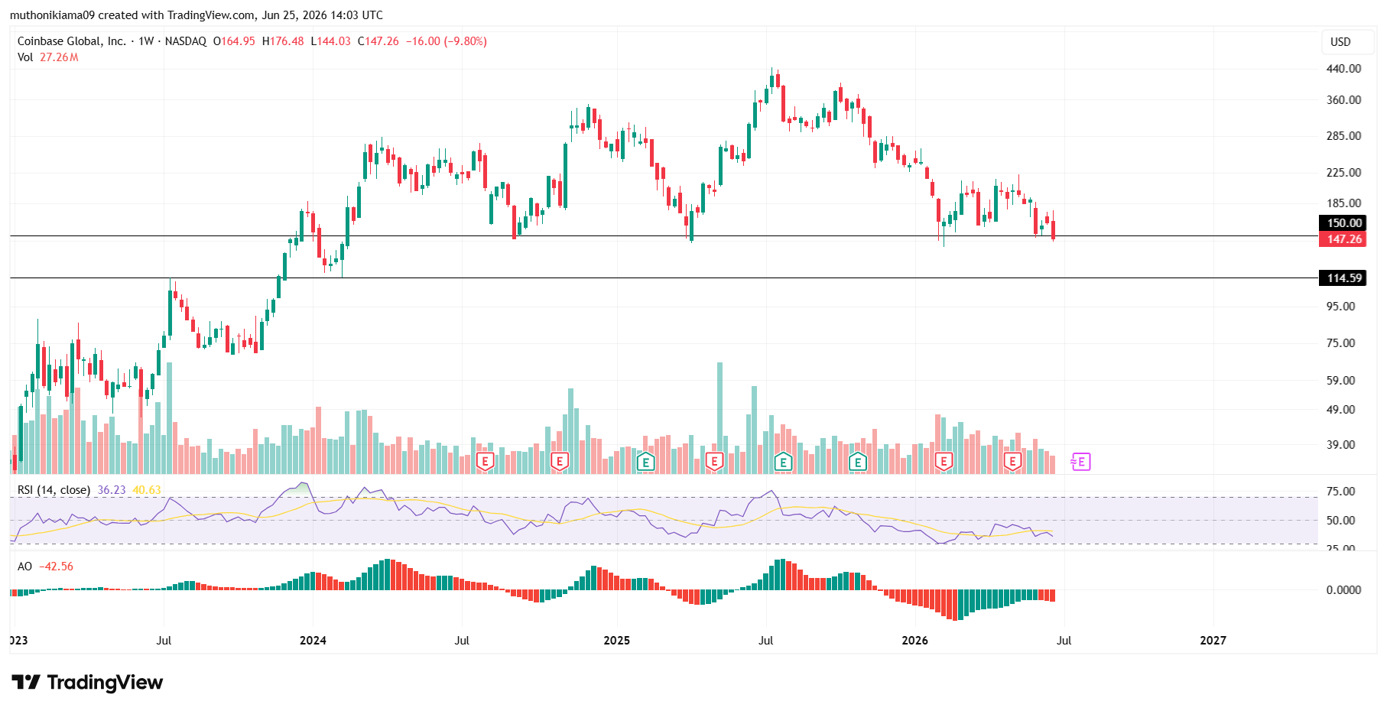
Task: Click the red earnings marker from spring 2025
Action: click(714, 461)
